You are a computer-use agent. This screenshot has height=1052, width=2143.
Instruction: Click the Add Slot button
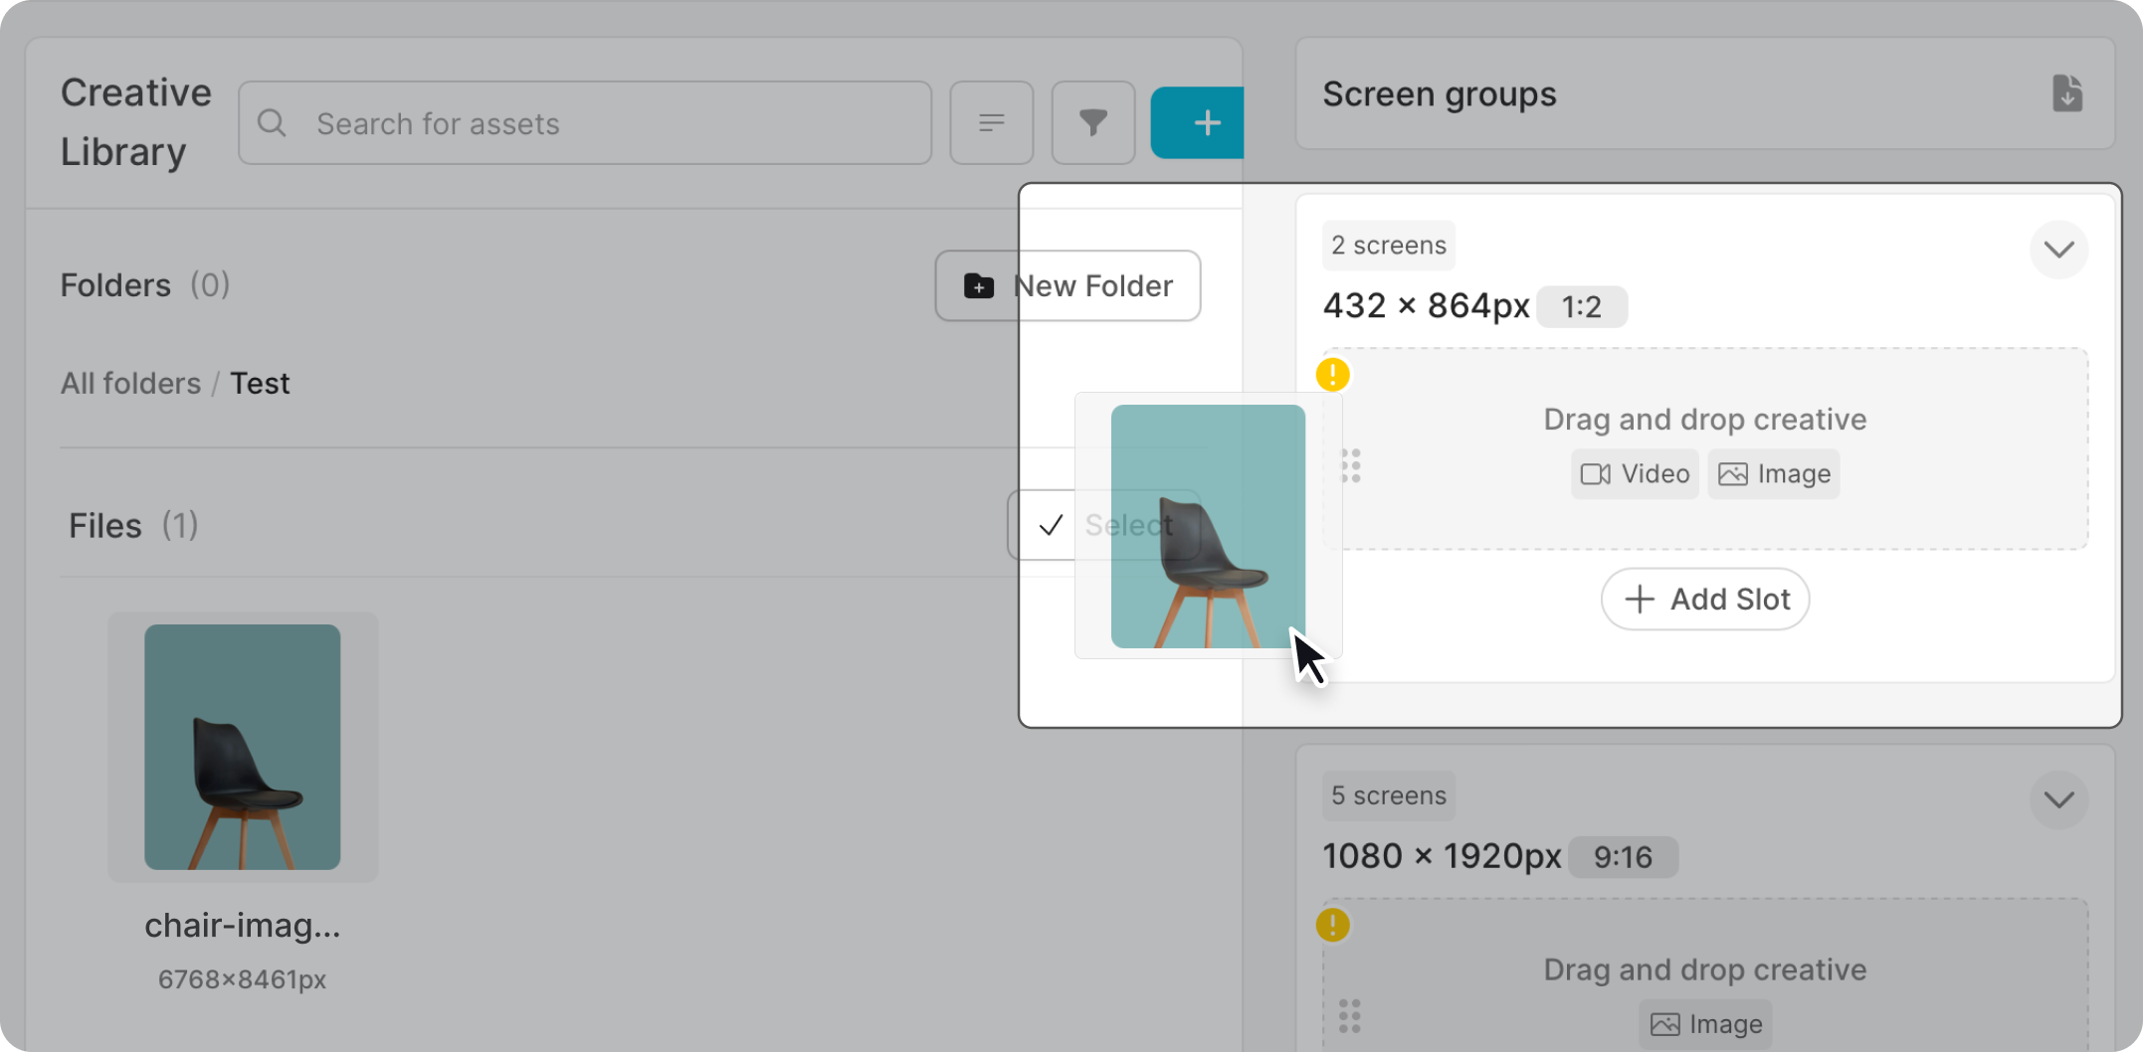1705,600
